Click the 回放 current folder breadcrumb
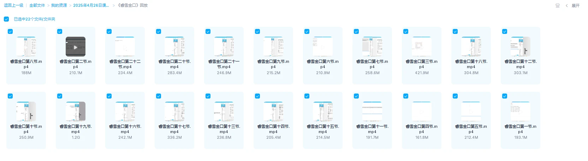Screen dimensions: 588x161 tap(133, 5)
